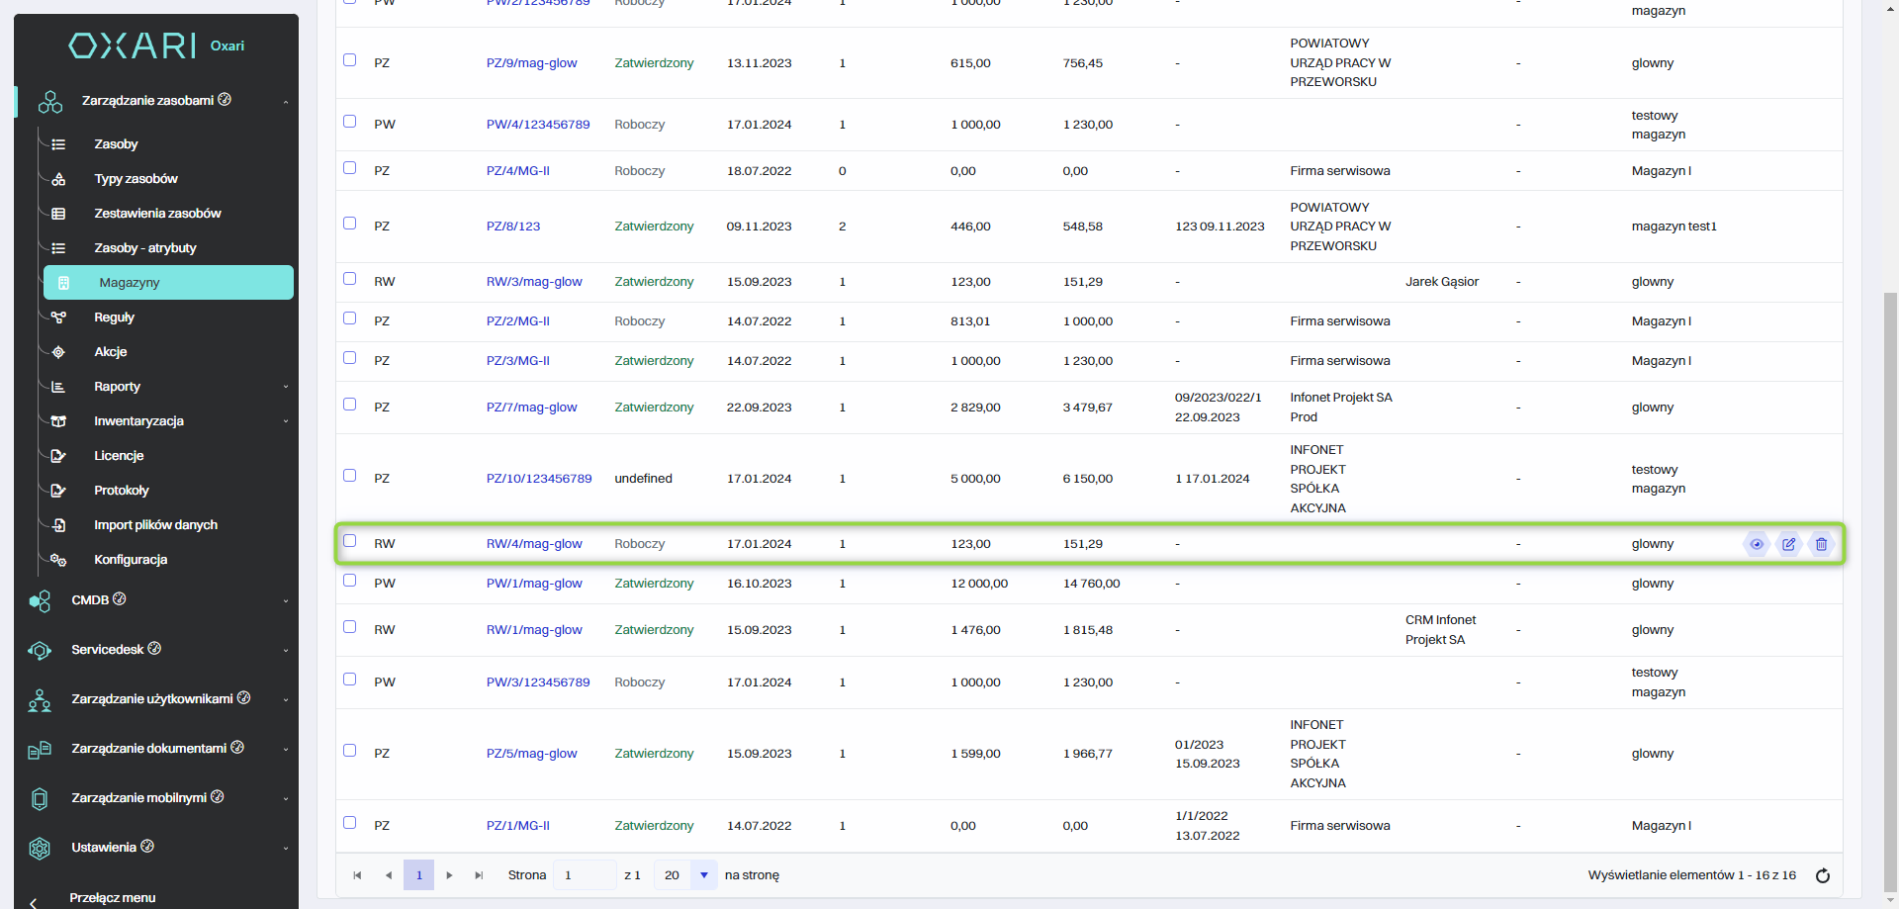Click the page number input field
Screen dimensions: 1899x909
click(584, 875)
